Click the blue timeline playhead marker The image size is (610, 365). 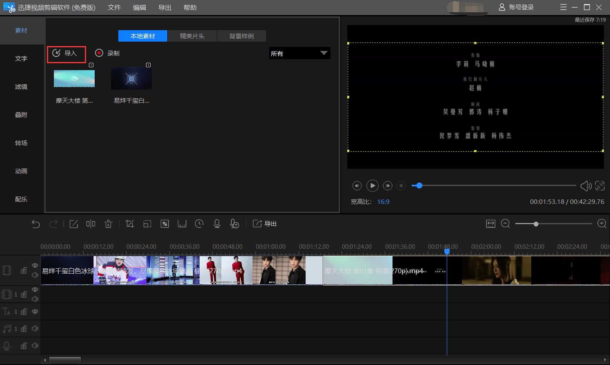point(447,252)
